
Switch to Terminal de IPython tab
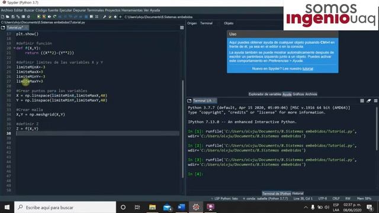coord(277,193)
